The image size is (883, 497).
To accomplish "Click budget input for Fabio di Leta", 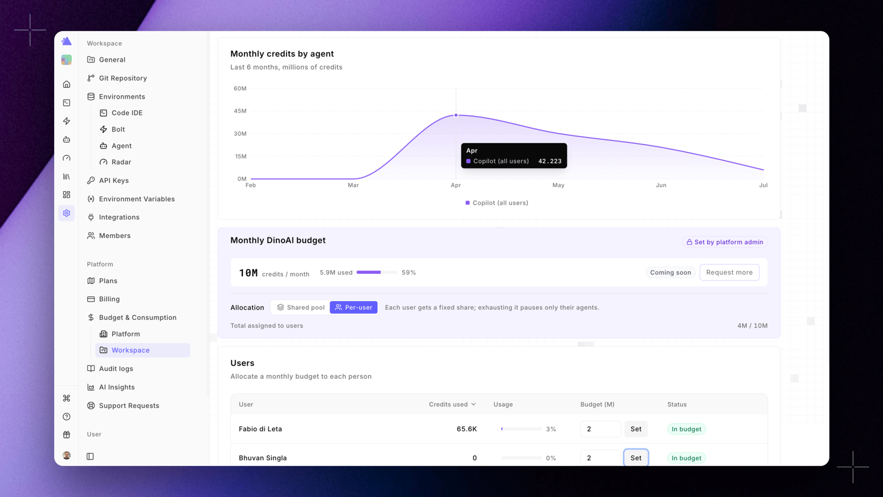I will pyautogui.click(x=600, y=429).
